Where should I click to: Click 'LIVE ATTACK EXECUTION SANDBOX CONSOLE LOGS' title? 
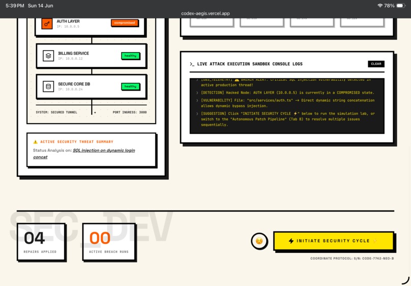pos(250,64)
